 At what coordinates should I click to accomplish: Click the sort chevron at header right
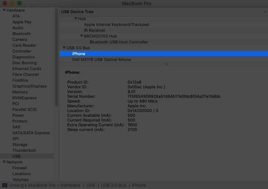[x=265, y=12]
